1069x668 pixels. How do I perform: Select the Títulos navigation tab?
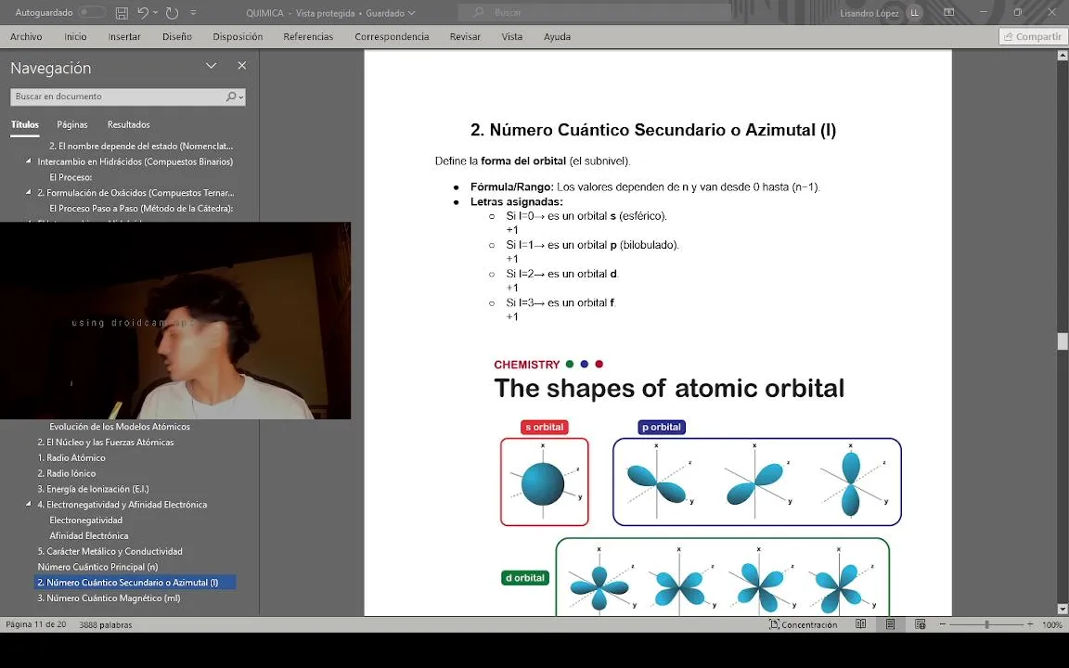pyautogui.click(x=25, y=124)
